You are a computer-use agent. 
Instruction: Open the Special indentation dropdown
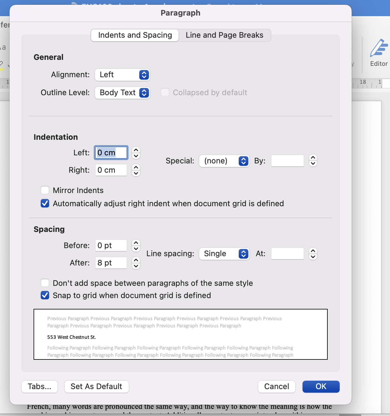tap(224, 161)
